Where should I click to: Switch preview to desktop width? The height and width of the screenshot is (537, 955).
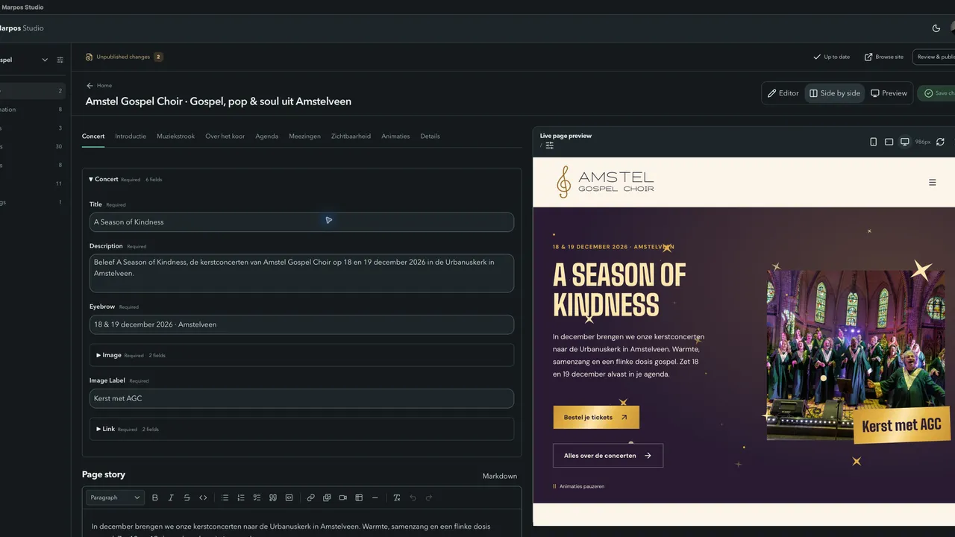(x=905, y=142)
